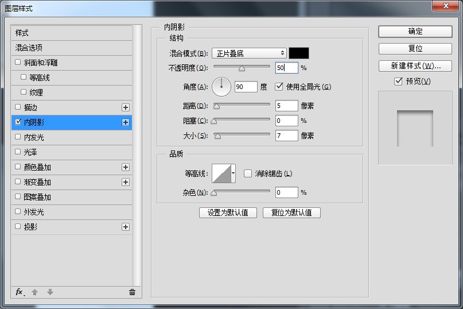Uncheck the 预览 checkbox
The width and height of the screenshot is (463, 309).
[398, 81]
